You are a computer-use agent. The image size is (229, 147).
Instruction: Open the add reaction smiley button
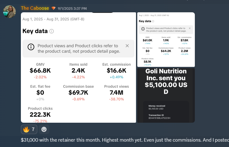[44, 129]
